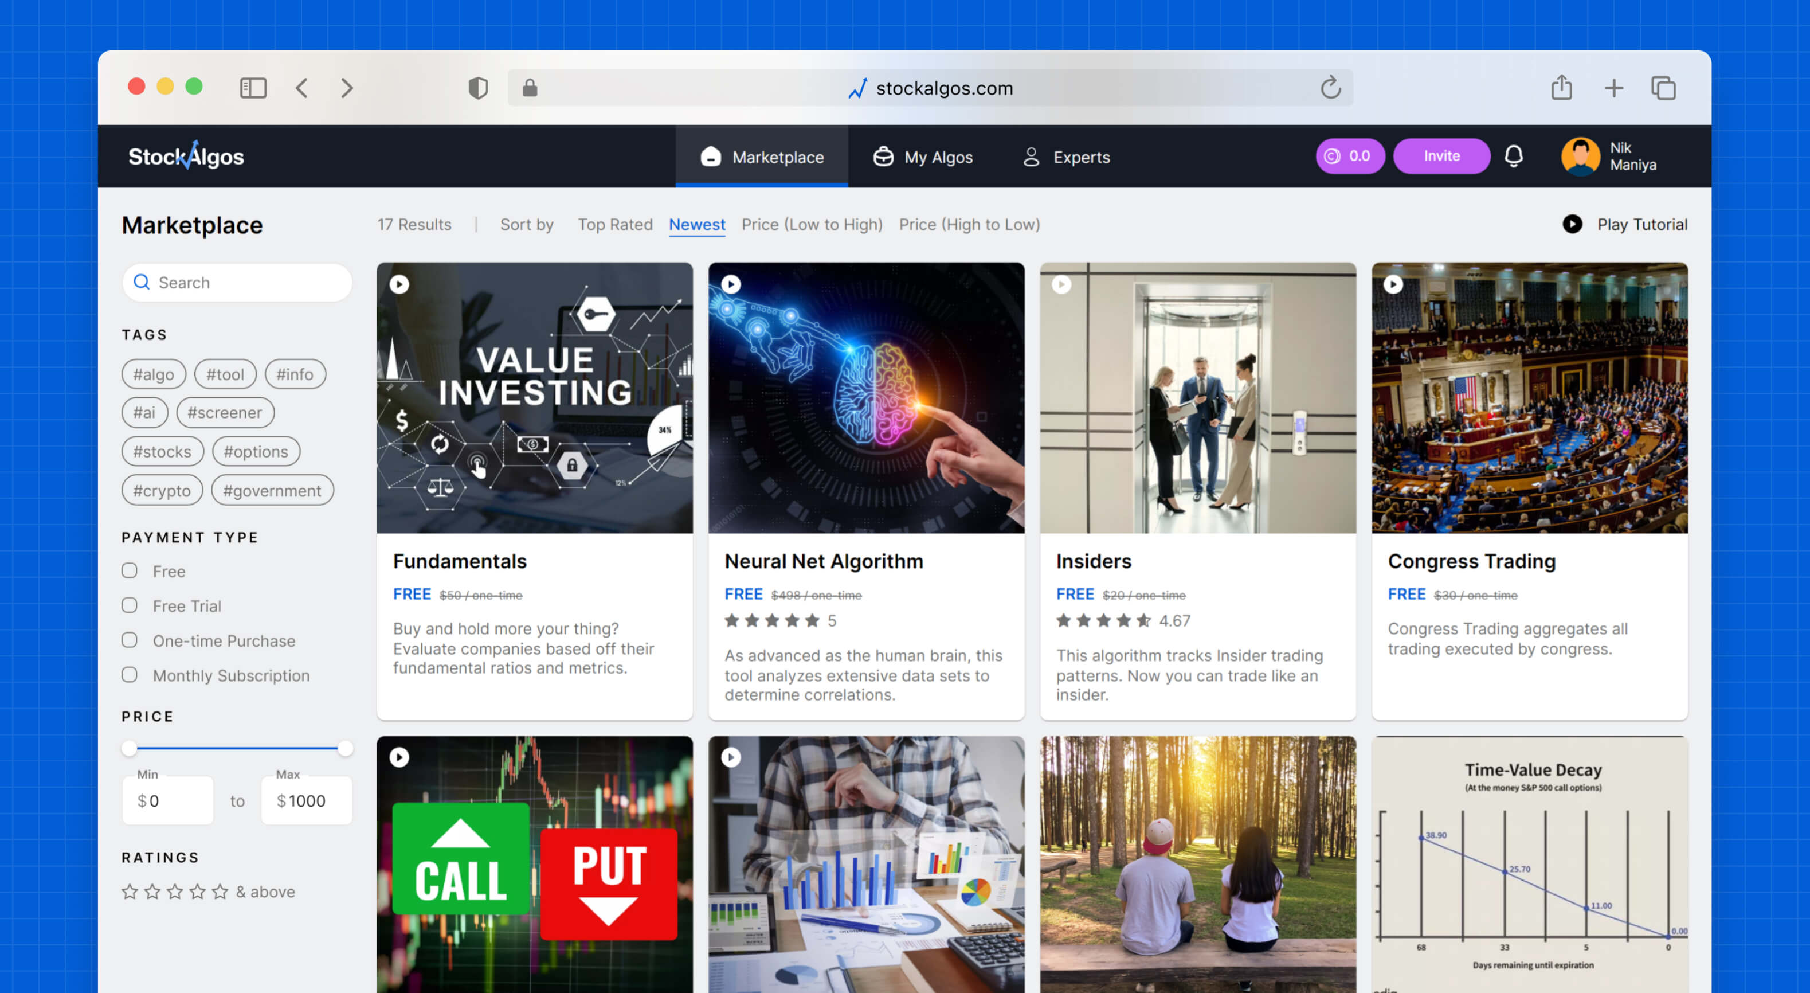Select the #government tag
The height and width of the screenshot is (993, 1810).
pos(272,491)
